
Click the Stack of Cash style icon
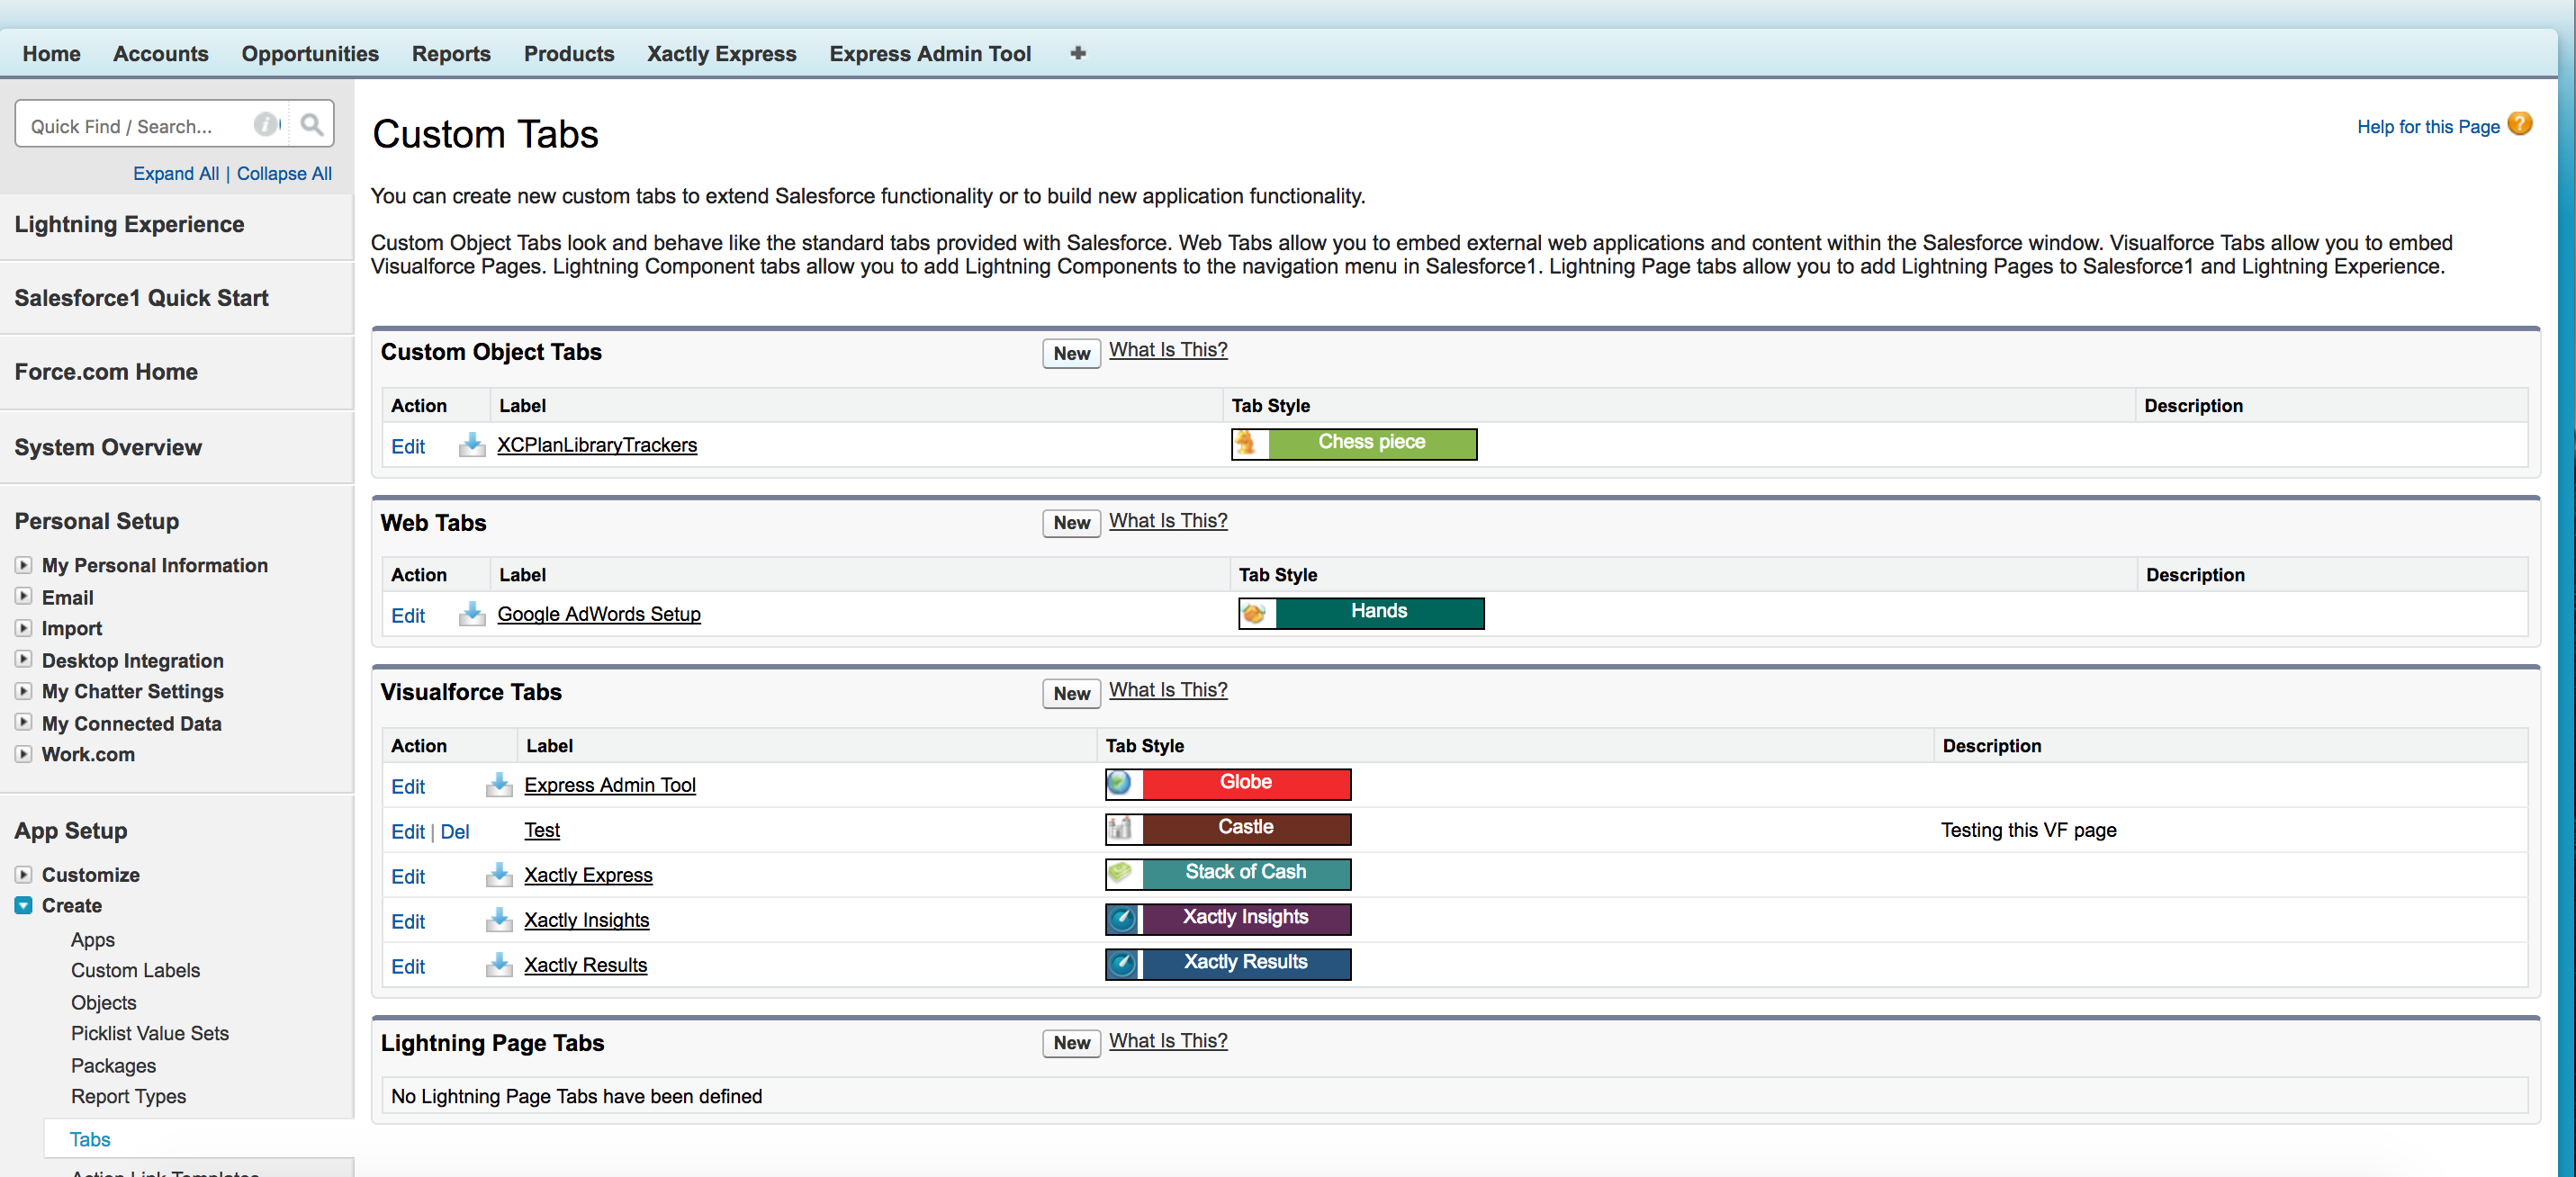pos(1120,873)
